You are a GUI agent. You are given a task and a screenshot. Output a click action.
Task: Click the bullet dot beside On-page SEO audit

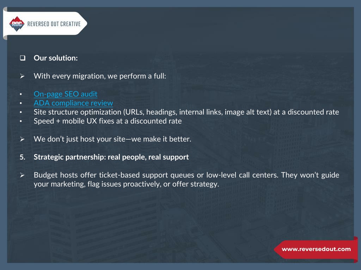click(x=21, y=94)
